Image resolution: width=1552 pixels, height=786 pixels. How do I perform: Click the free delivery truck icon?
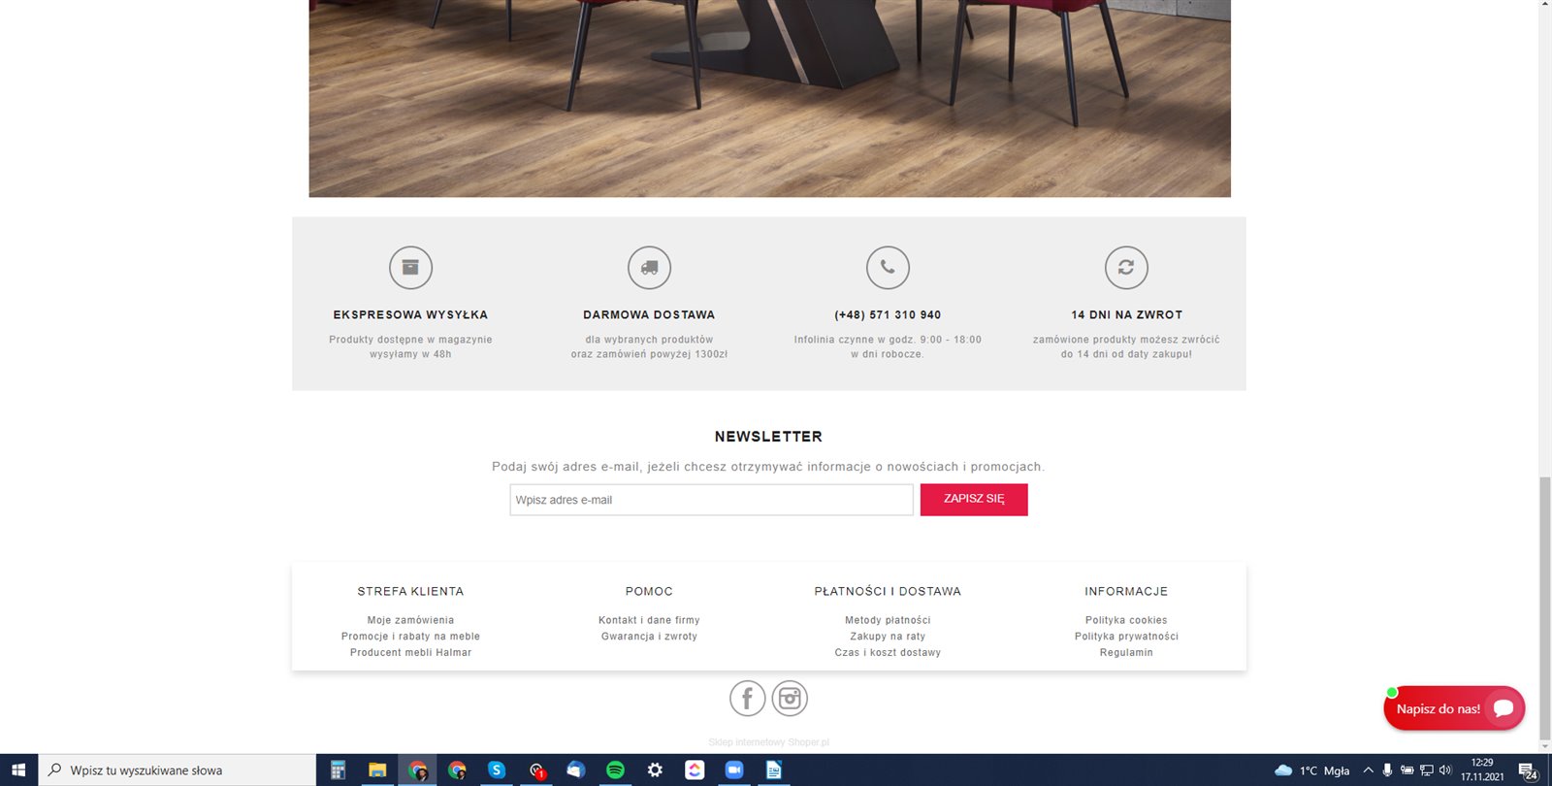649,268
